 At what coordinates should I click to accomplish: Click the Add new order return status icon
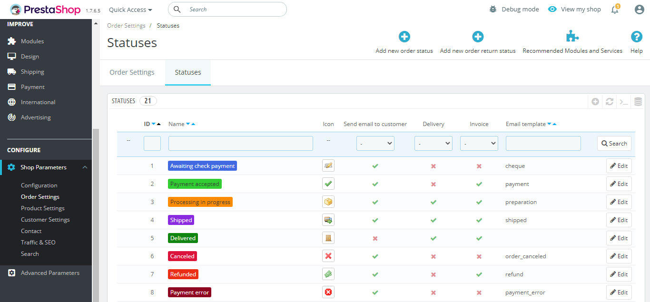click(x=478, y=37)
